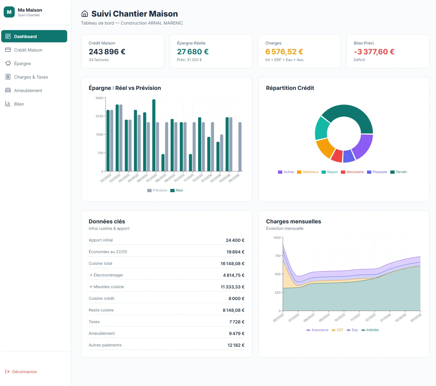
Task: Open the Épargne menu item
Action: (x=22, y=64)
